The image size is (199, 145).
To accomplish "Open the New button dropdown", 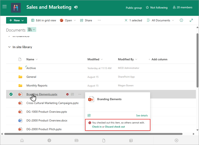I will (x=17, y=20).
